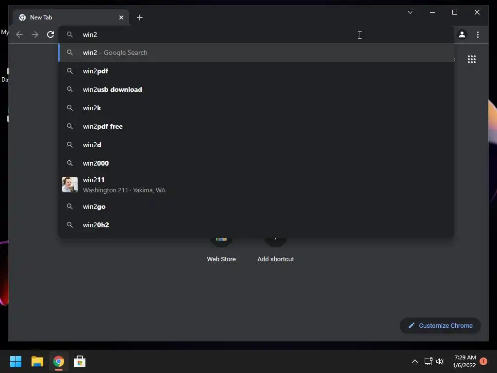The width and height of the screenshot is (497, 373).
Task: Select win2 - Google Search suggestion
Action: click(256, 52)
